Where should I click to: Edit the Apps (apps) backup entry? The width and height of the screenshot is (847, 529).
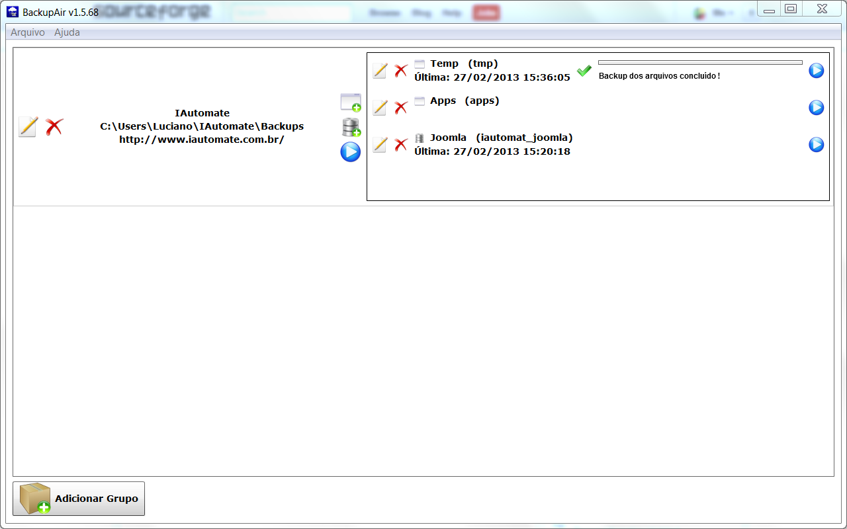pyautogui.click(x=379, y=108)
